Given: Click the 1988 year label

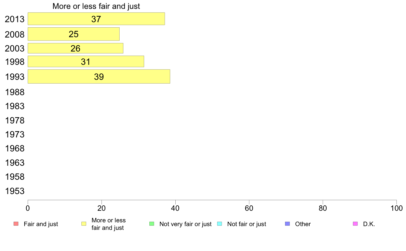Looking at the screenshot, I should coord(15,92).
